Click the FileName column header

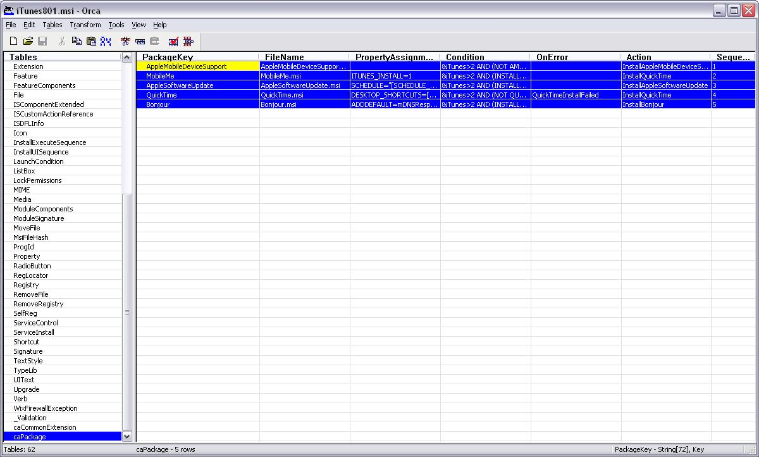click(x=304, y=57)
